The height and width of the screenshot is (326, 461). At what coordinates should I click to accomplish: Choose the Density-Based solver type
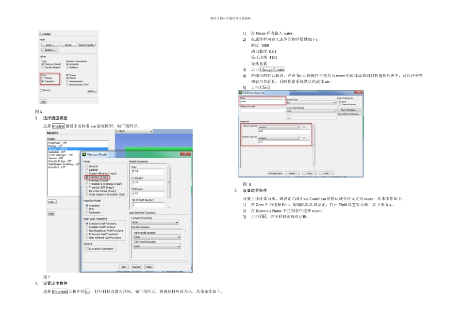coord(43,67)
